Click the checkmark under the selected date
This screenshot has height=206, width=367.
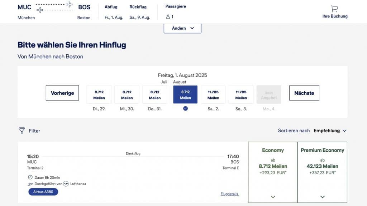185,108
